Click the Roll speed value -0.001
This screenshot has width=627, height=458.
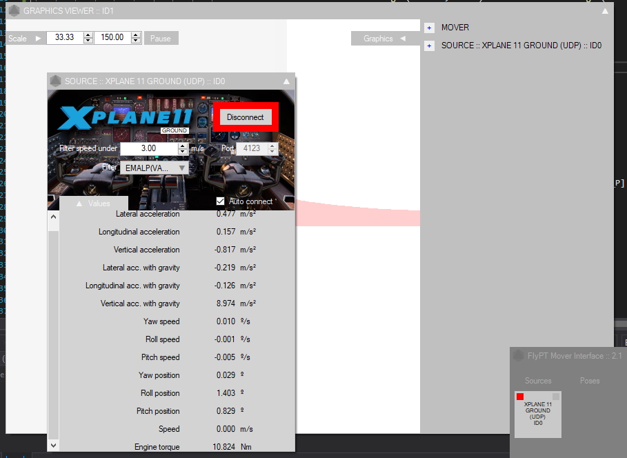[225, 339]
